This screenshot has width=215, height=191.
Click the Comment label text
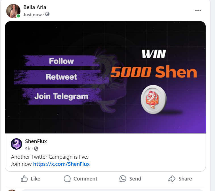tap(85, 179)
